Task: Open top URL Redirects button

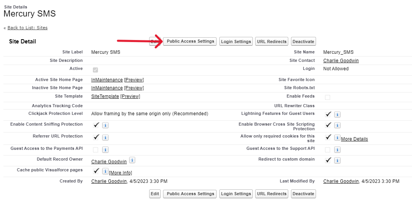Action: 272,41
